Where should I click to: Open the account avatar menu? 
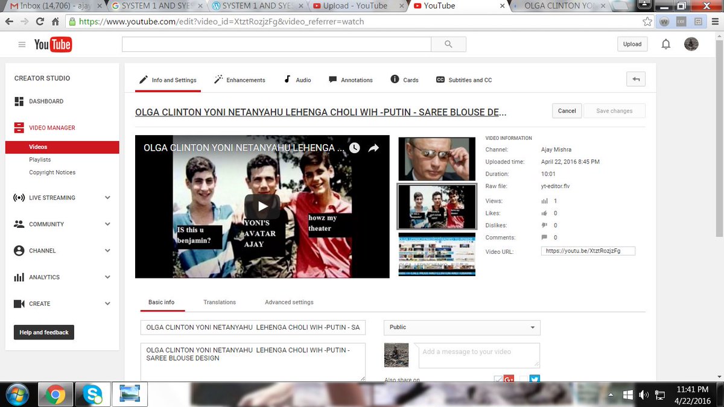point(691,44)
